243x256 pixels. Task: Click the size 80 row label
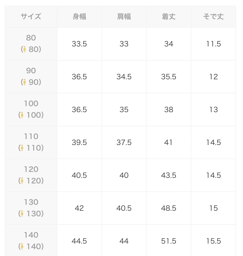click(31, 44)
